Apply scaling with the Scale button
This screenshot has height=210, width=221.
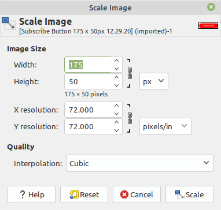click(189, 194)
